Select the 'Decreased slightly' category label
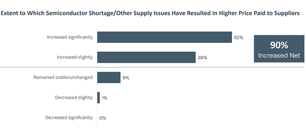The height and width of the screenshot is (129, 306). tap(73, 97)
